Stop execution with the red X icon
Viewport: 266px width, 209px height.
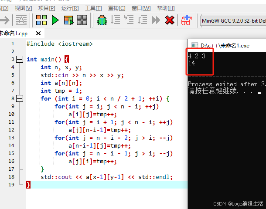(169, 20)
